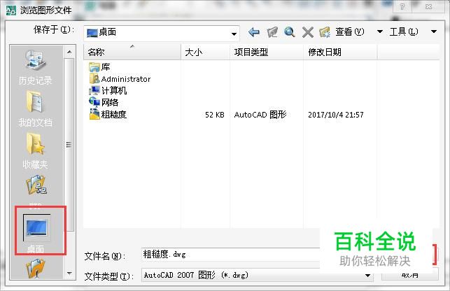
Task: Click the AutoCAD 图形 type cell
Action: (x=260, y=115)
